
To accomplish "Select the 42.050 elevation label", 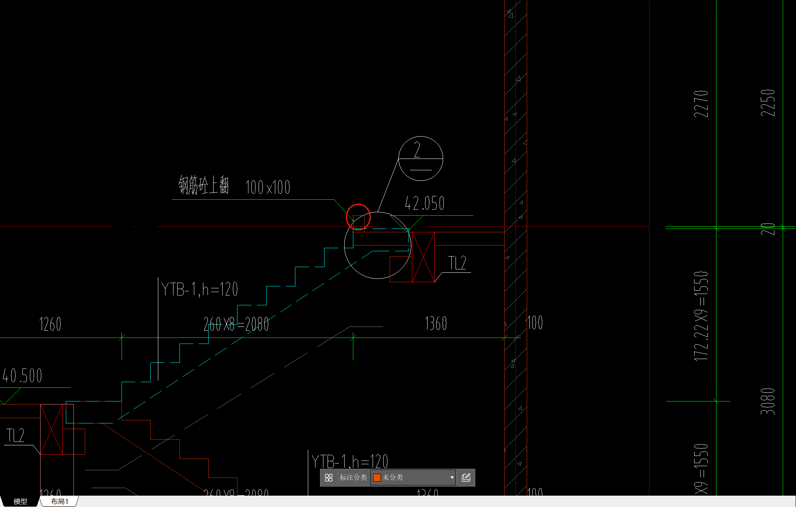I will tap(425, 203).
